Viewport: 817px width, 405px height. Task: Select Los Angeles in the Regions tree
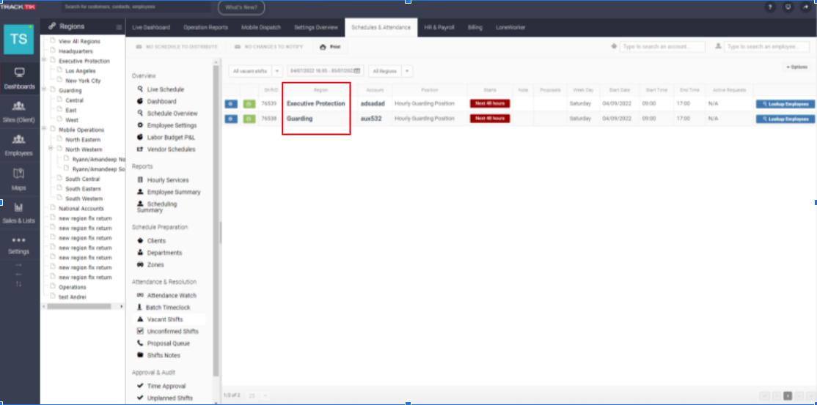pos(80,71)
